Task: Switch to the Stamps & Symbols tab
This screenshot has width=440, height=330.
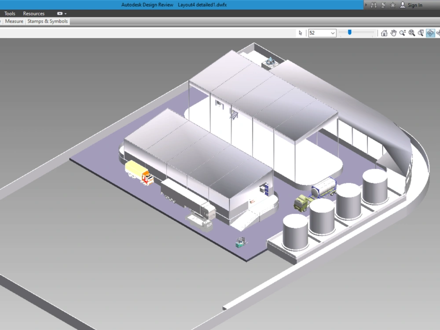Action: coord(48,21)
